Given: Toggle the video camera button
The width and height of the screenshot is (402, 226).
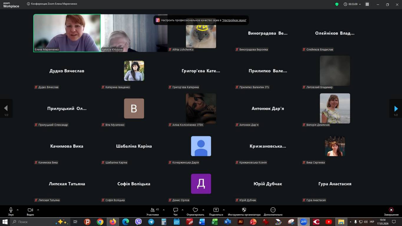Looking at the screenshot, I should pos(30,210).
